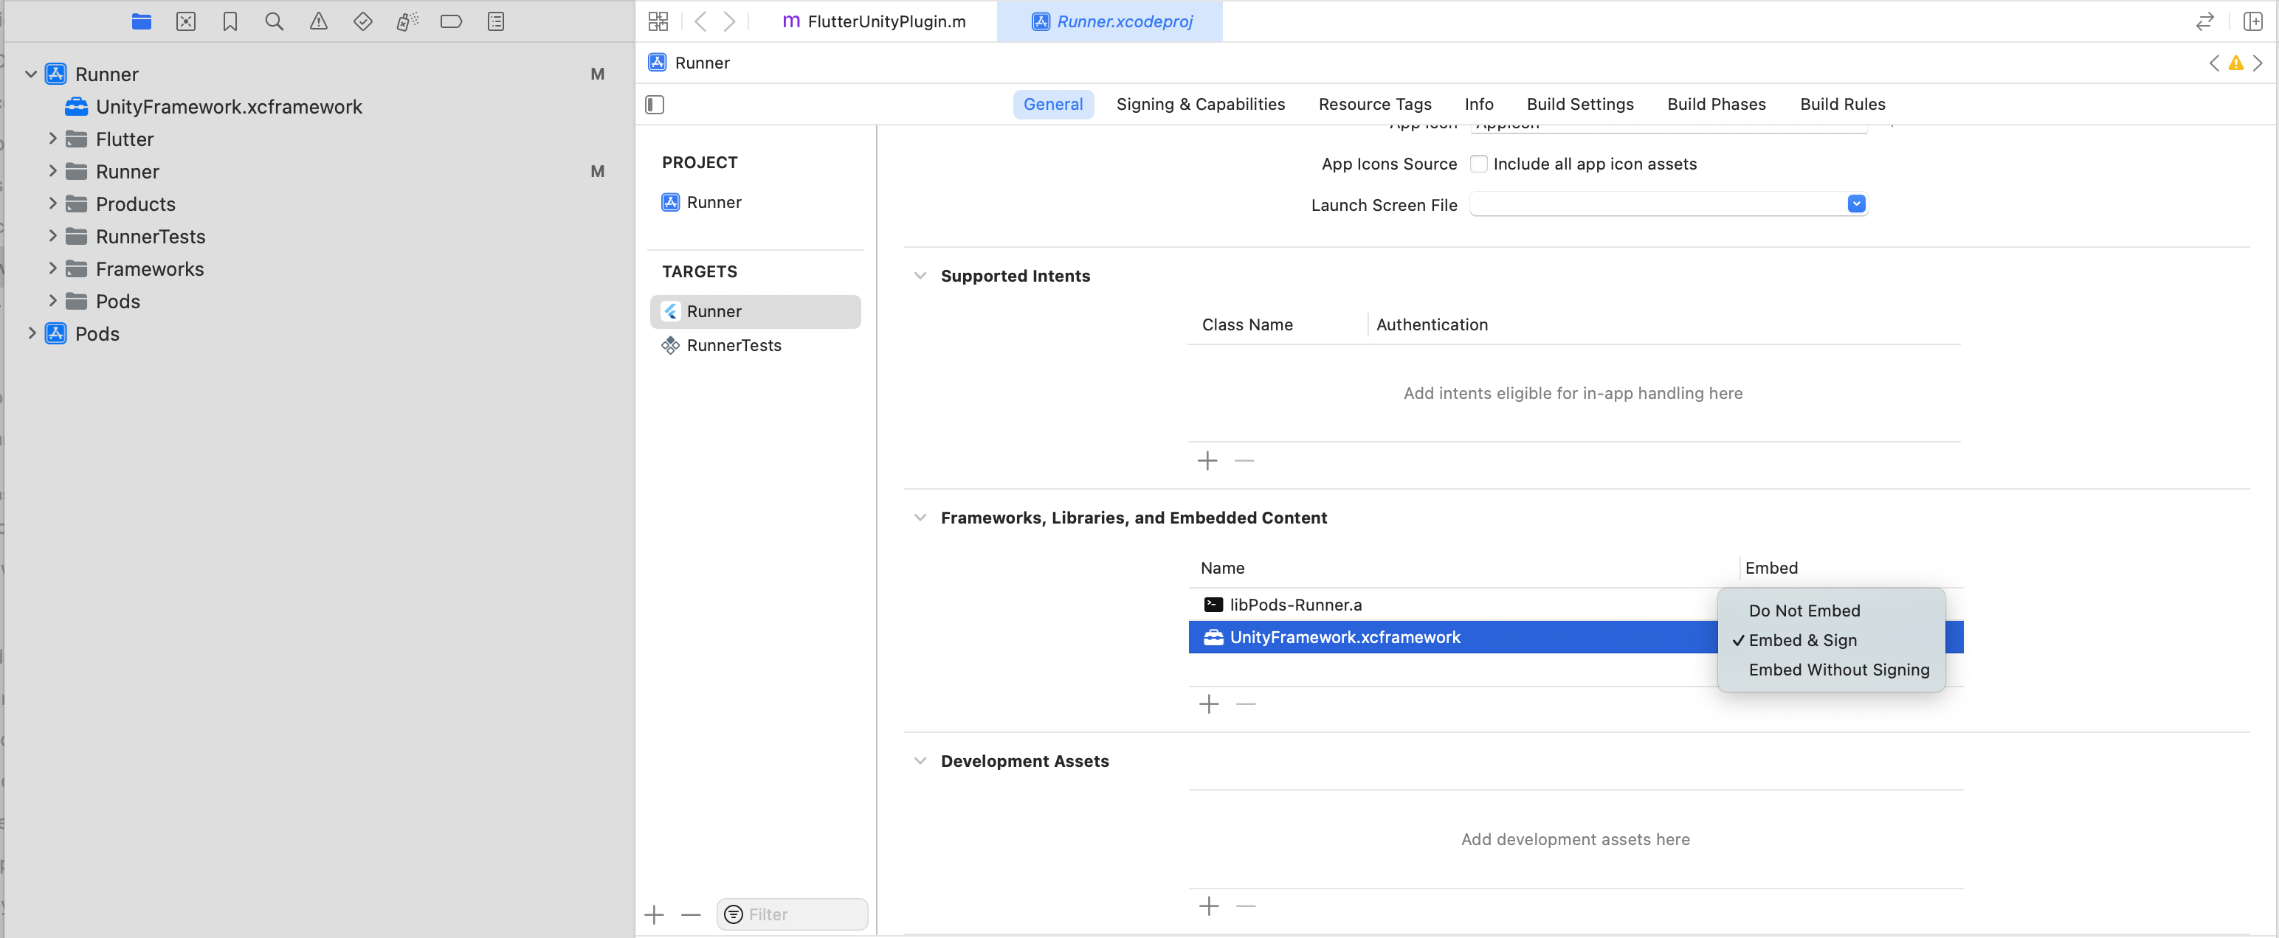Viewport: 2279px width, 938px height.
Task: Enable Include all app icon assets
Action: [1478, 164]
